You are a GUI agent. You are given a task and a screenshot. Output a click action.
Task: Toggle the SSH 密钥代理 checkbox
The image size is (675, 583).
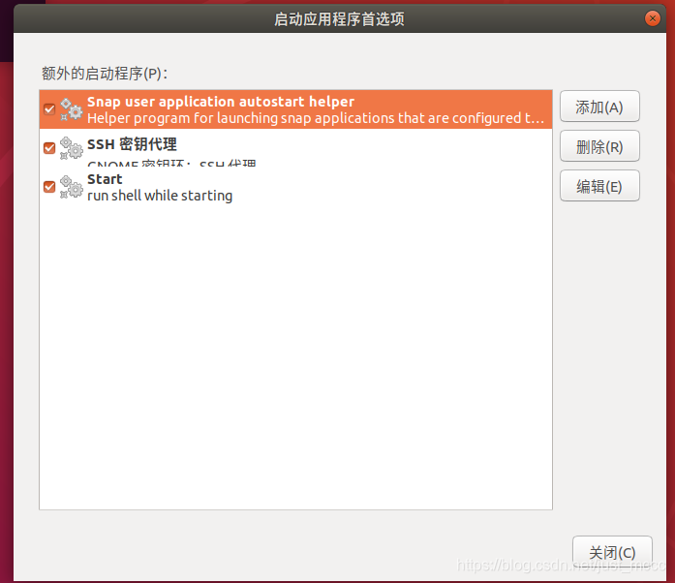tap(49, 148)
